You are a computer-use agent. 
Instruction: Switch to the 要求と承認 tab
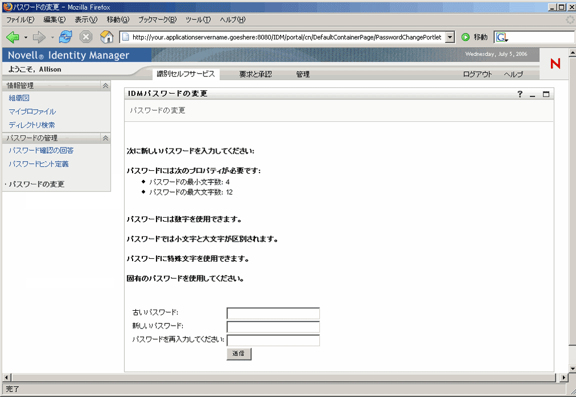255,74
